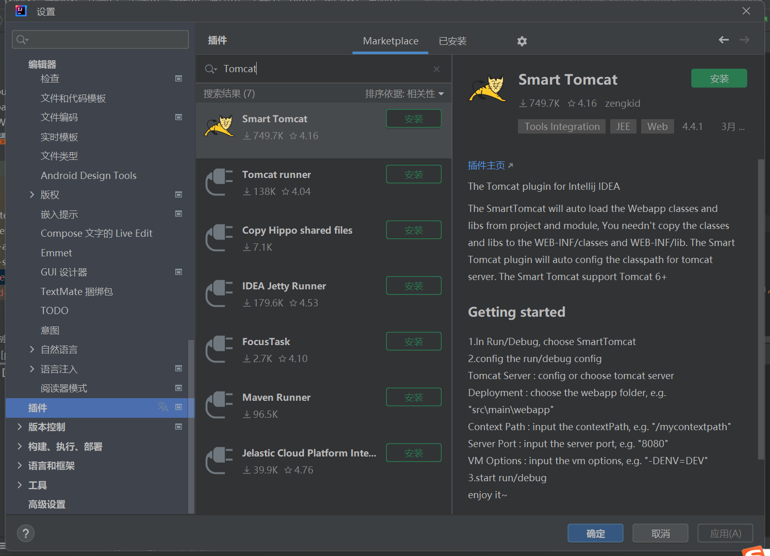Click the plugin description scrollbar
770x556 pixels.
coord(761,309)
